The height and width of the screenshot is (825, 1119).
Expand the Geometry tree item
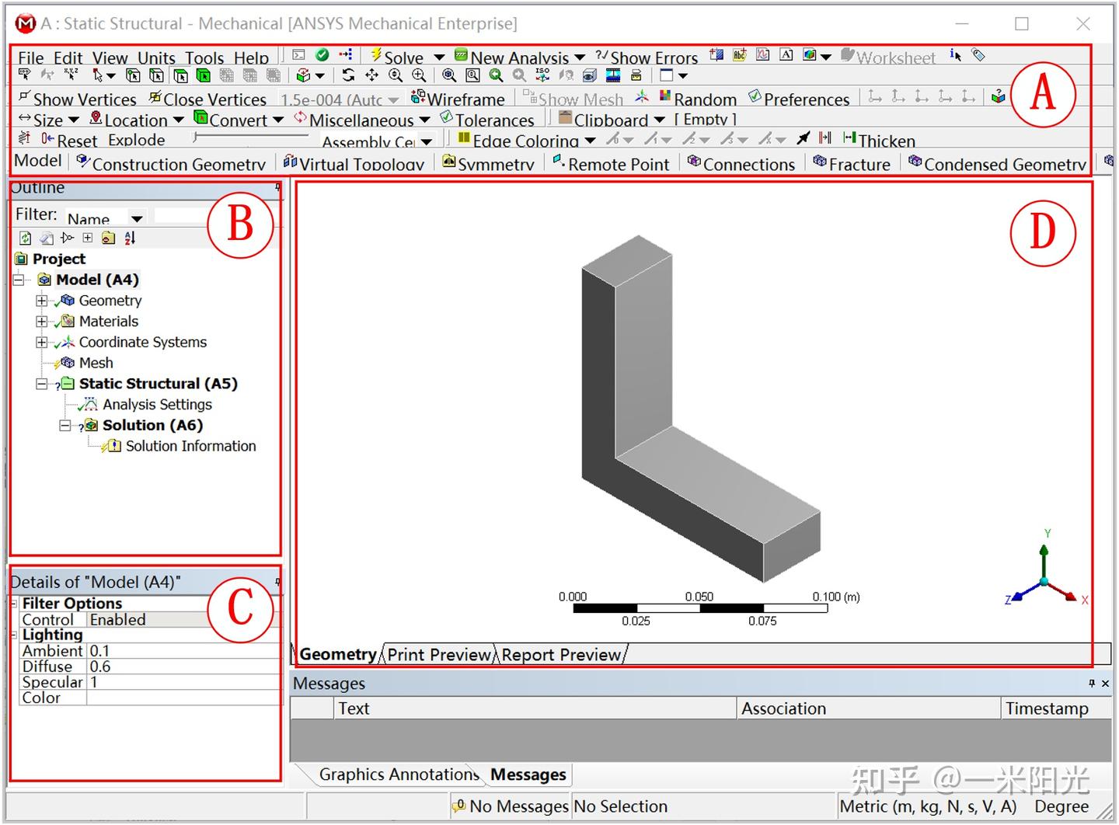point(41,301)
